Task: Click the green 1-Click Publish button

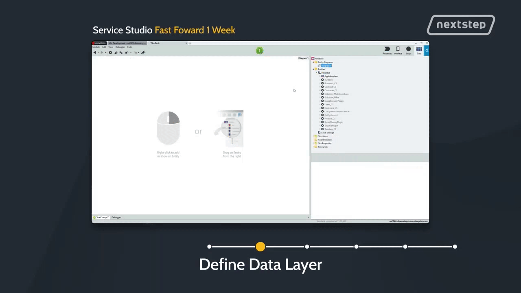Action: tap(260, 50)
